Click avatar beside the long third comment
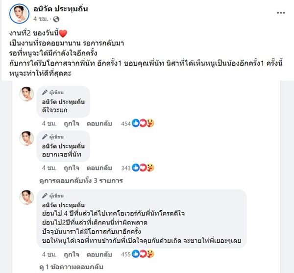The height and width of the screenshot is (273, 294). point(26,197)
